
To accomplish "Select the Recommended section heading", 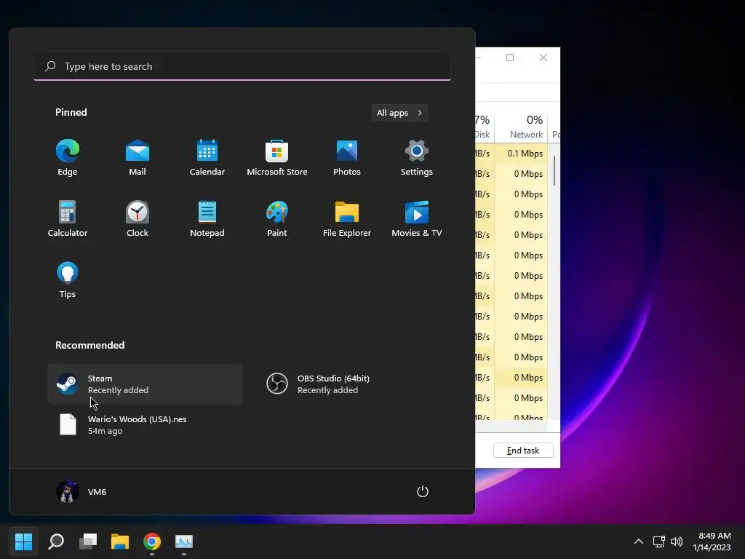I will pos(89,345).
